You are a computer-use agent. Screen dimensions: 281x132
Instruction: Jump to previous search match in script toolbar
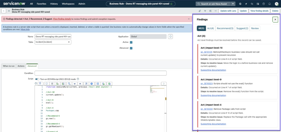click(x=80, y=84)
